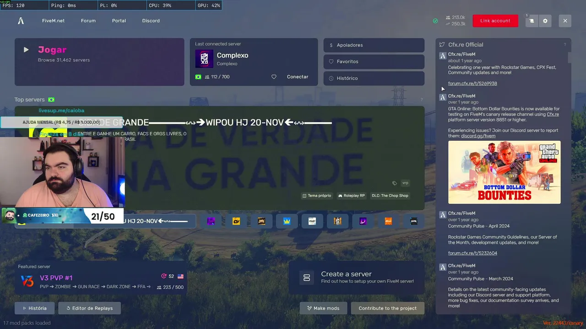Open the settings gear icon
This screenshot has width=586, height=329.
tap(545, 21)
